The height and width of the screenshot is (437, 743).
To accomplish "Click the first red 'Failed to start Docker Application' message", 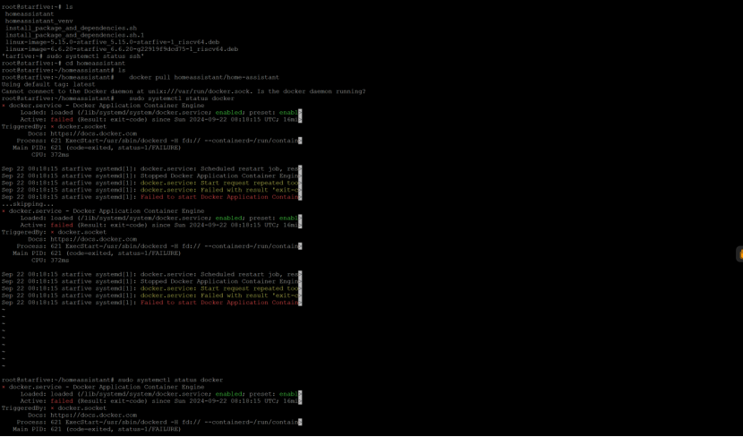I will (x=218, y=196).
